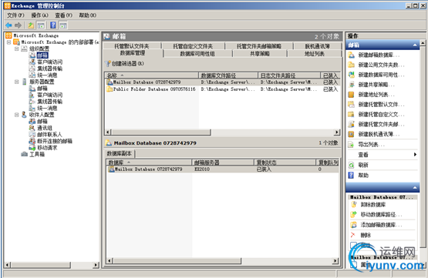
Task: Click the 导出列表 action link
Action: (x=372, y=144)
